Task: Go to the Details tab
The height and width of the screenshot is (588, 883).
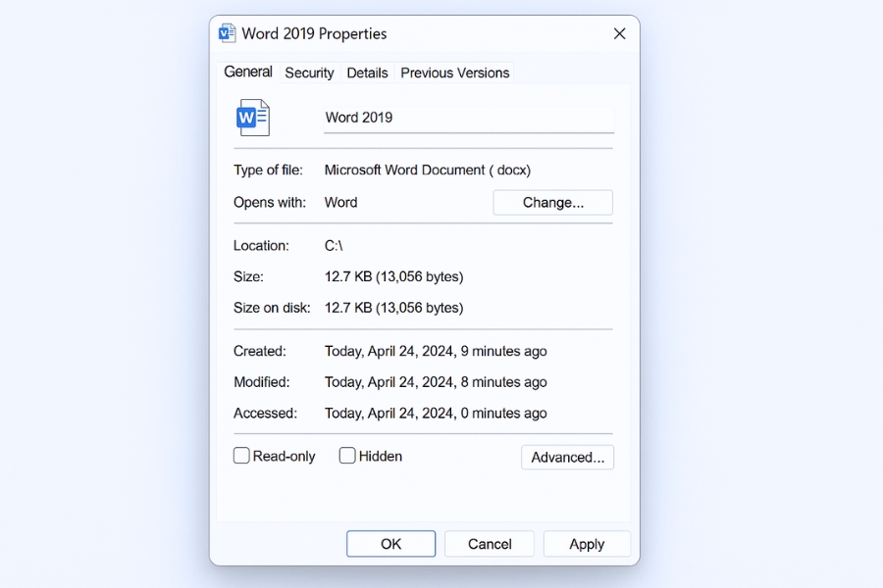Action: (367, 73)
